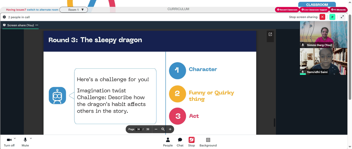Click total pages value 39
The height and width of the screenshot is (149, 352).
(x=148, y=129)
